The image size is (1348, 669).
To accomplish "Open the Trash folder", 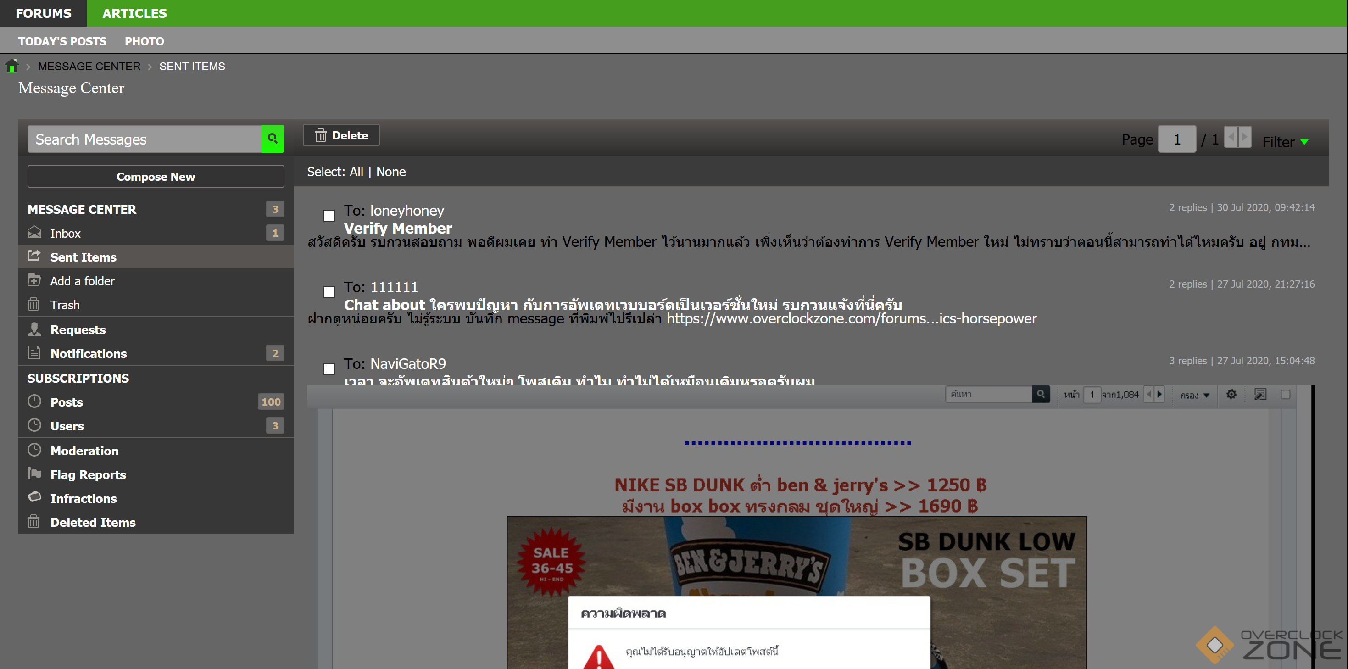I will click(65, 305).
